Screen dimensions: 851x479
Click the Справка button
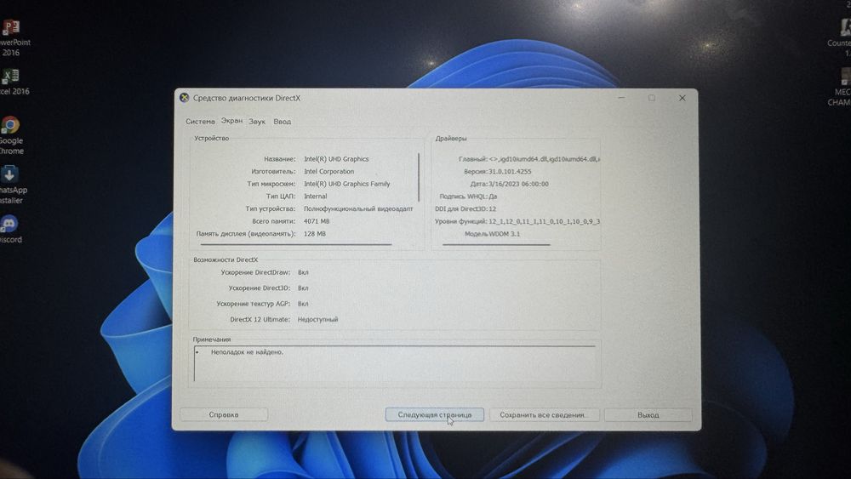pyautogui.click(x=224, y=414)
